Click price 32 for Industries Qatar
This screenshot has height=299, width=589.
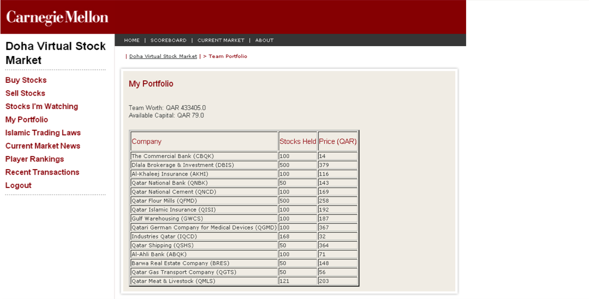pyautogui.click(x=338, y=236)
